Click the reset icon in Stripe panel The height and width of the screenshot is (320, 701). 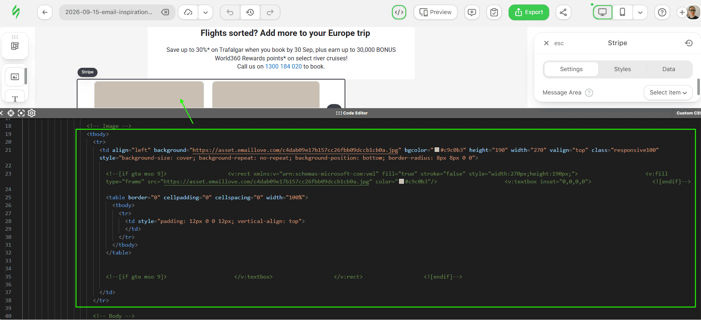pos(689,43)
